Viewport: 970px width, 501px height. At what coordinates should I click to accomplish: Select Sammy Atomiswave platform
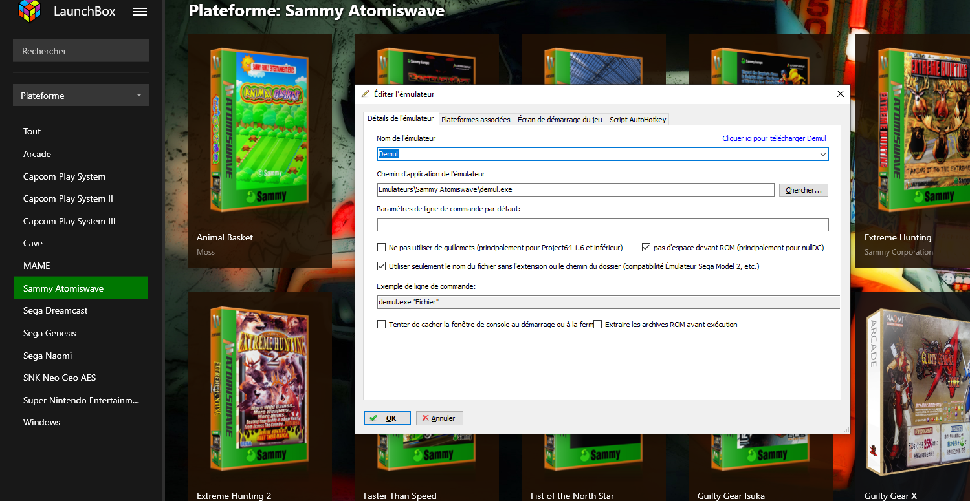pyautogui.click(x=81, y=288)
